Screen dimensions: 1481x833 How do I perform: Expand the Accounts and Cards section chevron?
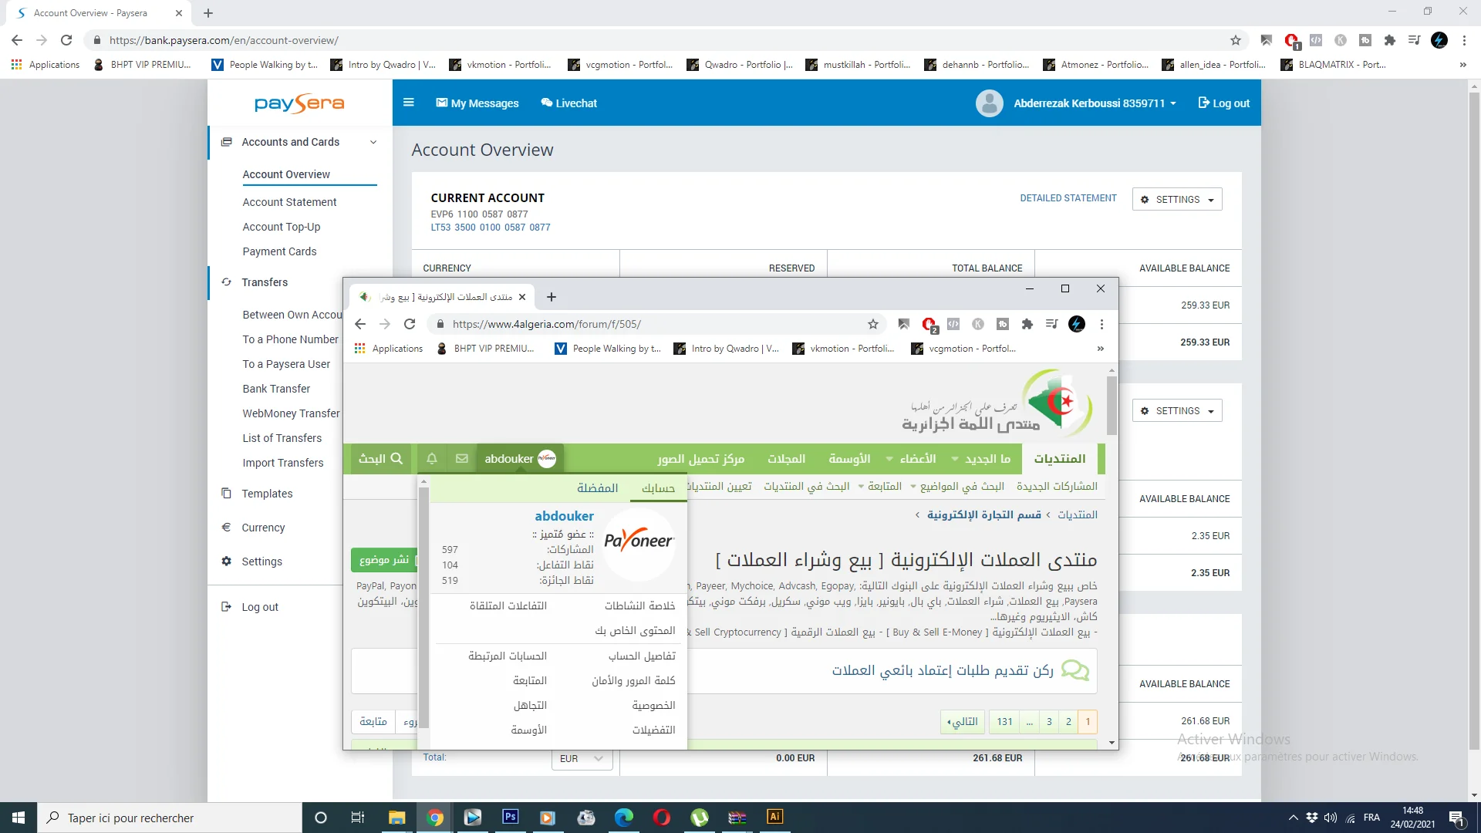pyautogui.click(x=373, y=142)
